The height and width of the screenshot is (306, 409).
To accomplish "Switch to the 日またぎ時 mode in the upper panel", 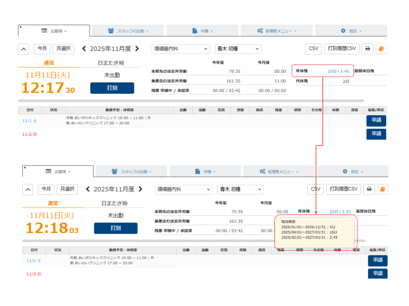I will coord(114,63).
